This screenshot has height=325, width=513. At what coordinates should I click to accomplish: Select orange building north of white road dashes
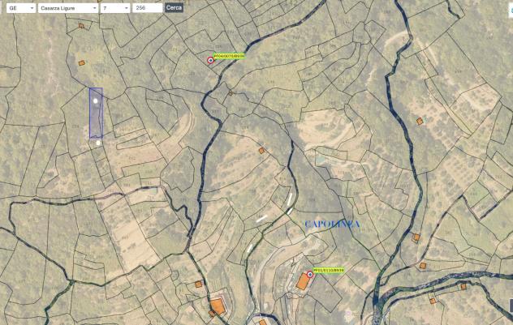[261, 151]
